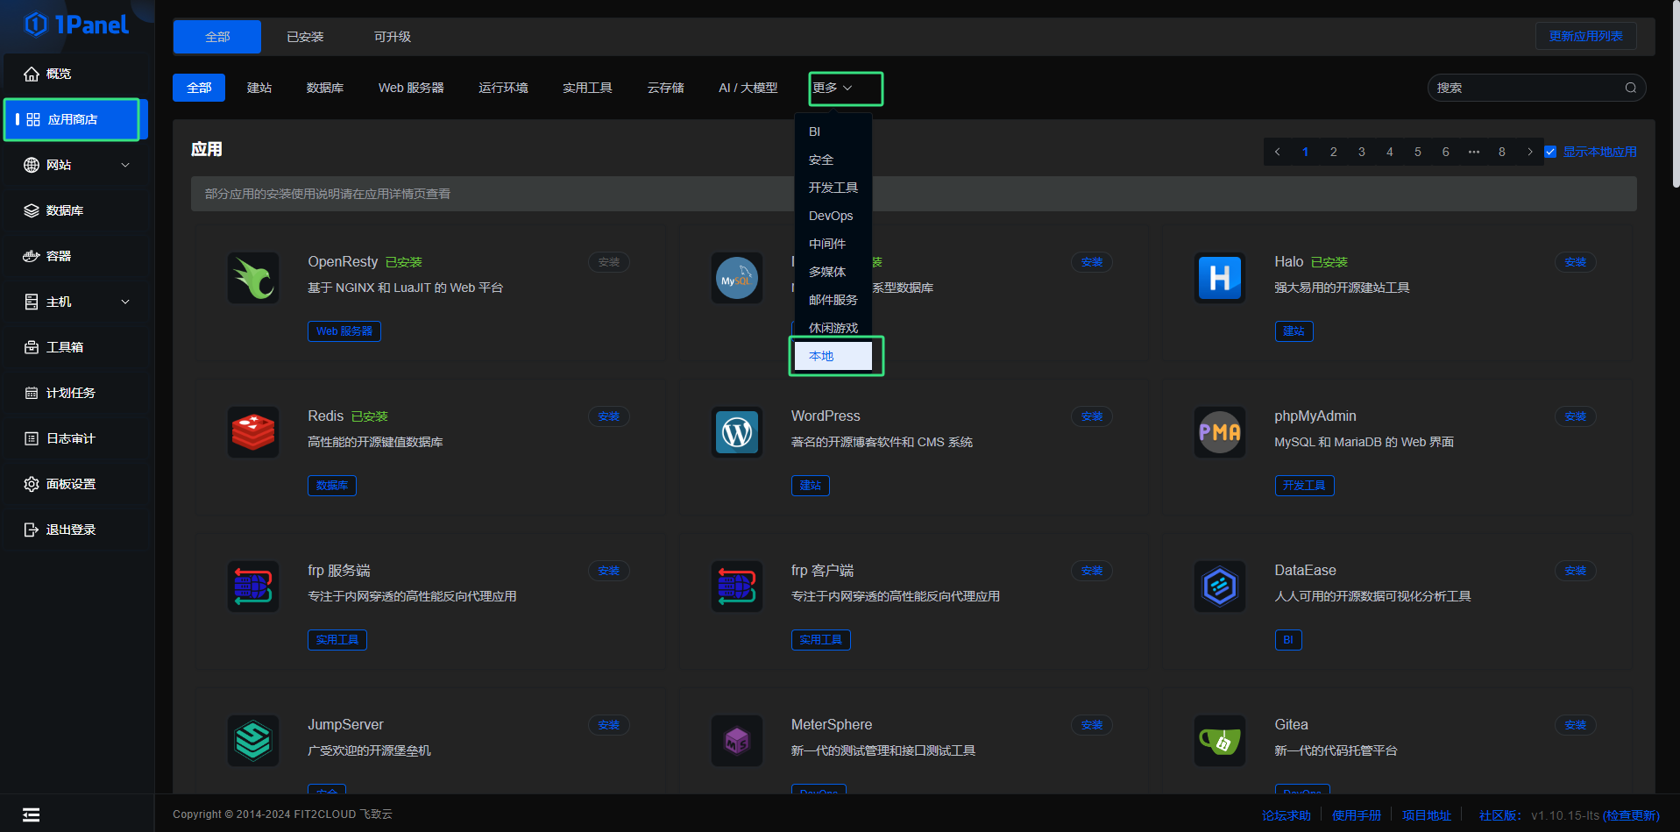Screen dimensions: 1680x832
Task: Click the page vertical scrollbar
Action: coord(1676,93)
